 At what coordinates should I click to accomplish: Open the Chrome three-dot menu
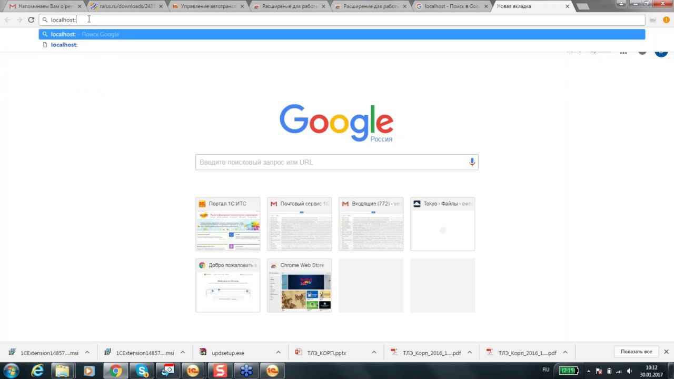pyautogui.click(x=666, y=19)
